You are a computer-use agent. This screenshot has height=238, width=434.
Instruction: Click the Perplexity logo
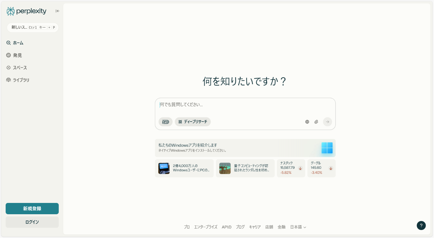pos(26,11)
